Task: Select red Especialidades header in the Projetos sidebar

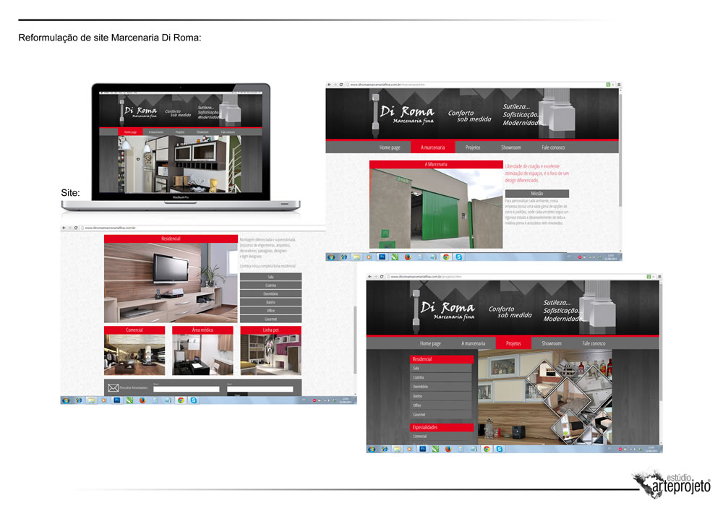Action: (442, 427)
